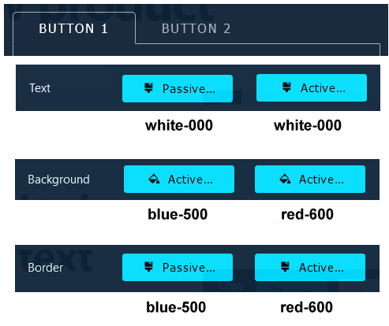
Task: Switch to the BUTTON 1 tab
Action: (x=73, y=28)
